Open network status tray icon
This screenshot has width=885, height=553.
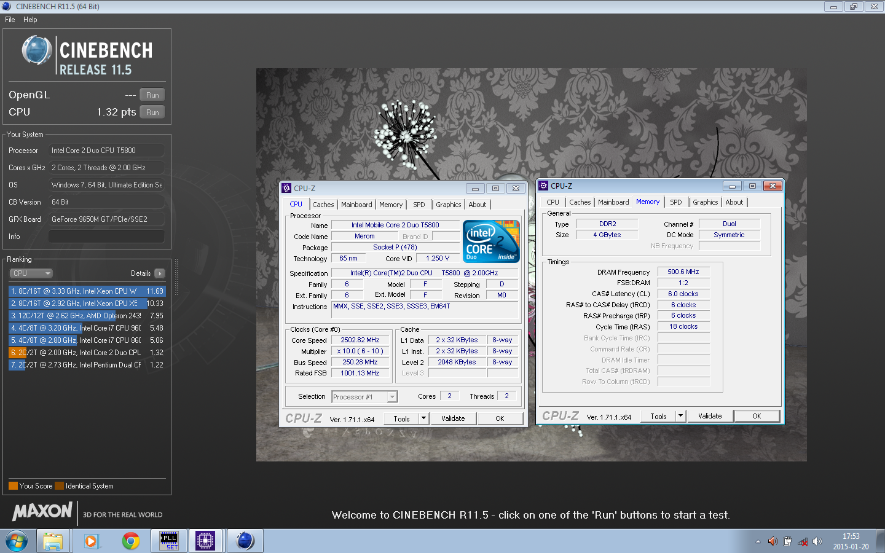point(803,541)
